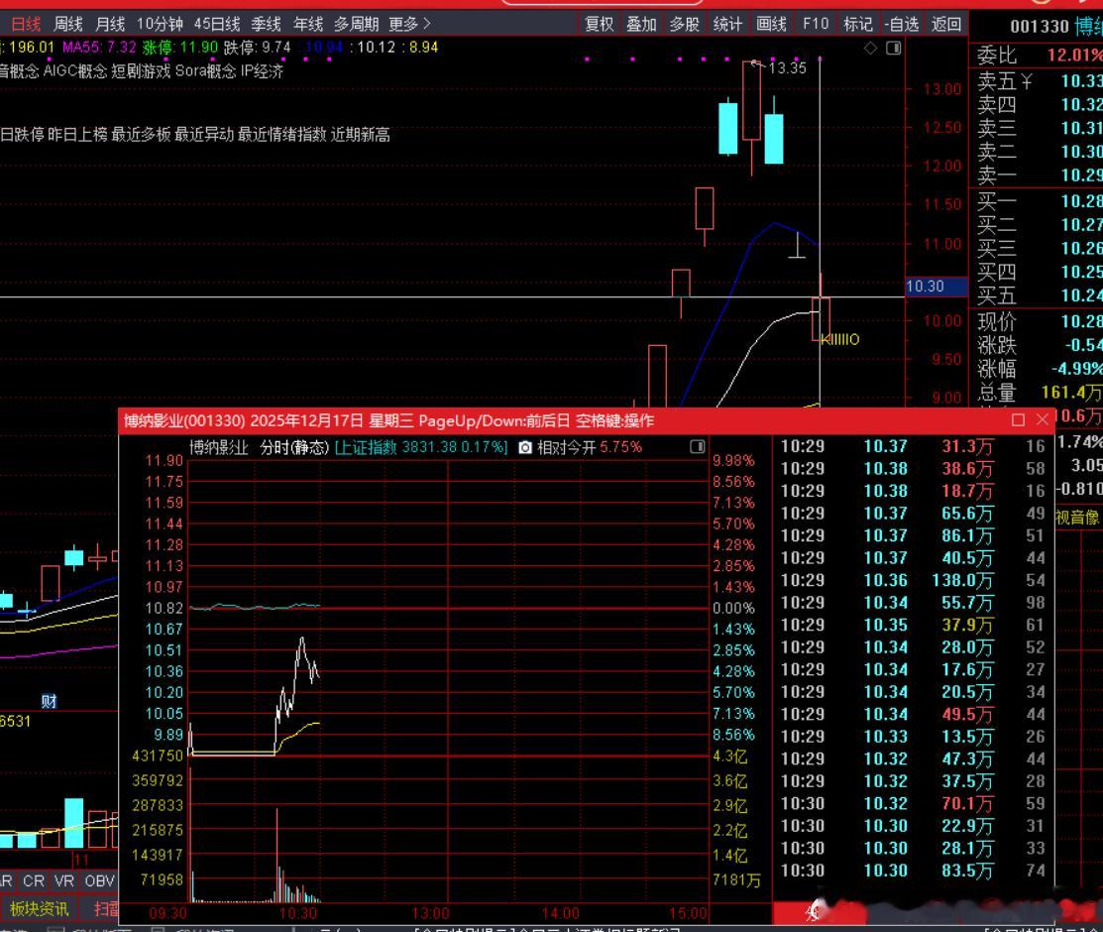This screenshot has height=932, width=1103.
Task: Click the 买一 bid price row
Action: [x=1040, y=201]
